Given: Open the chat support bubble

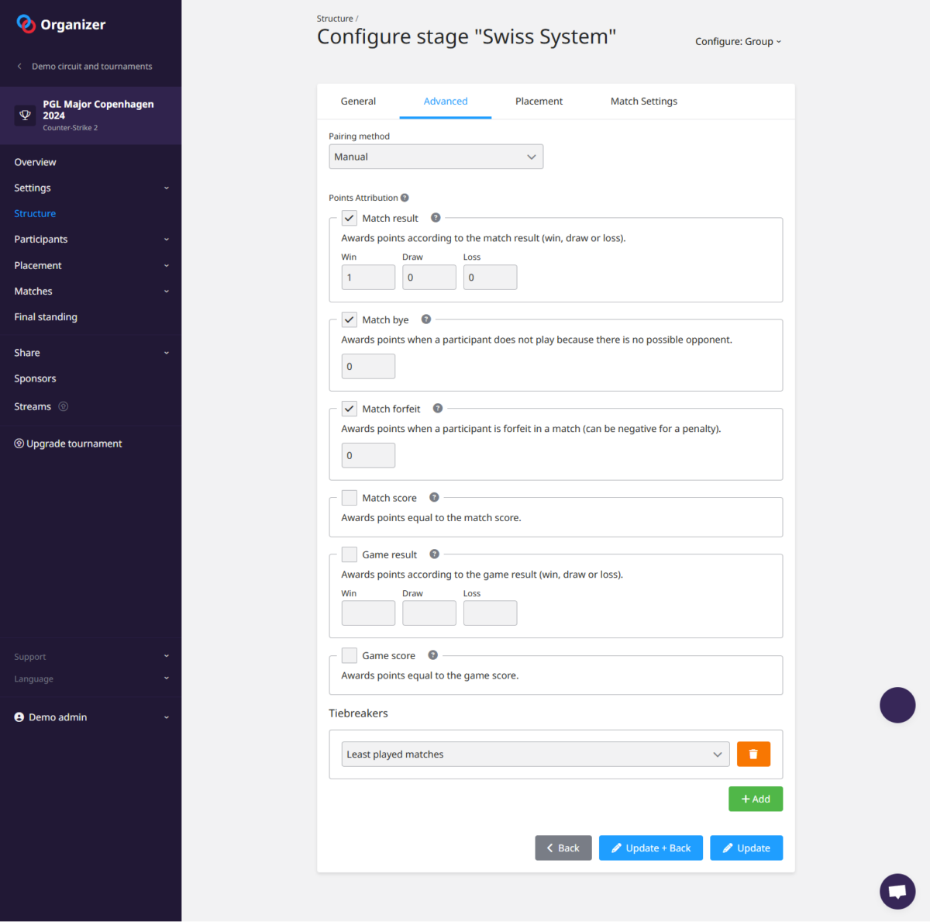Looking at the screenshot, I should (897, 891).
